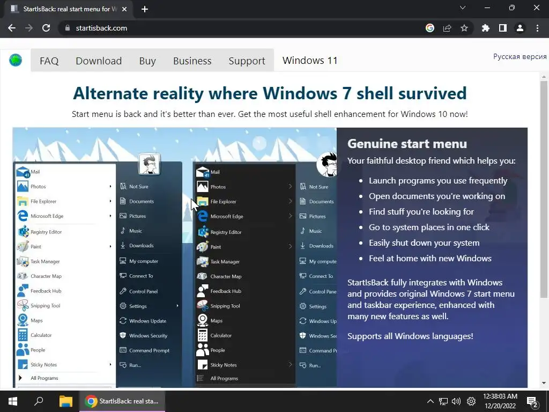Click Snipping Tool icon in light menu
Image resolution: width=549 pixels, height=412 pixels.
(x=23, y=305)
